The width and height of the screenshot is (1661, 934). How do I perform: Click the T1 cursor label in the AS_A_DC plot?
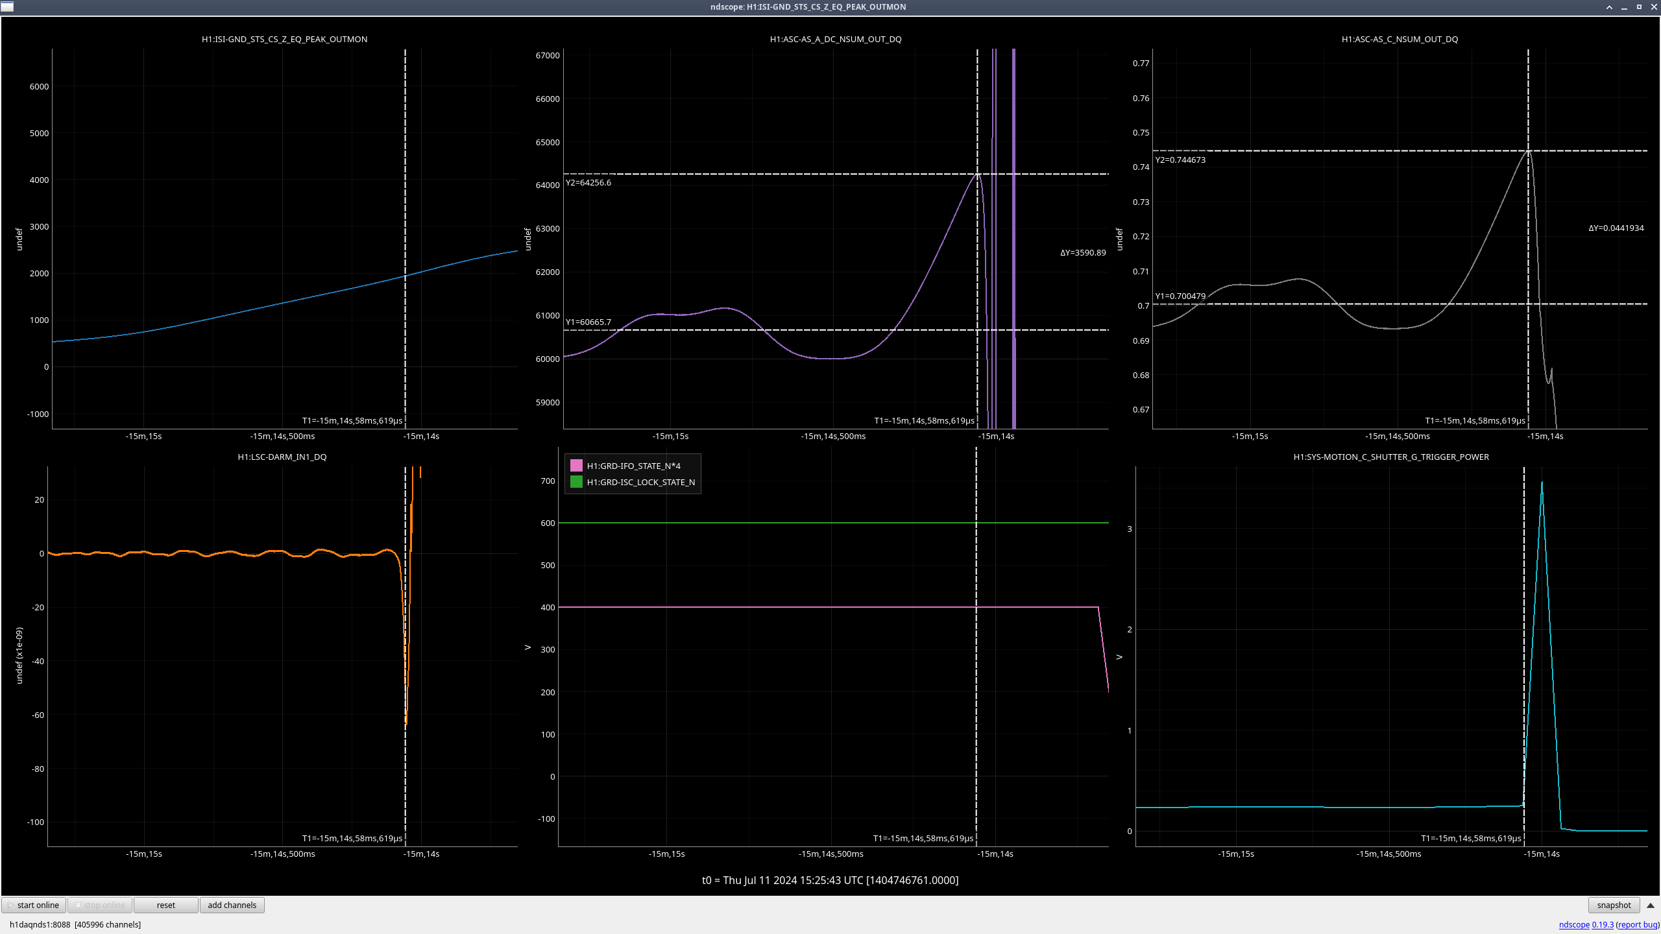coord(924,420)
